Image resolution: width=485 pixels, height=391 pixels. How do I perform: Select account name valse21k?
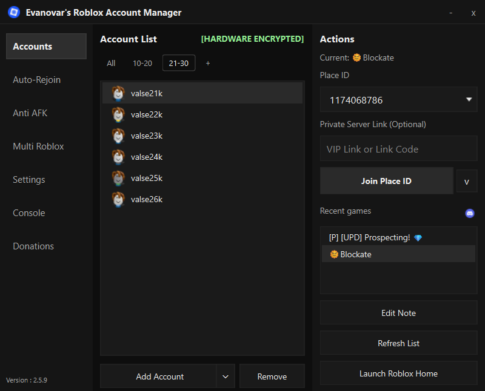(x=147, y=93)
